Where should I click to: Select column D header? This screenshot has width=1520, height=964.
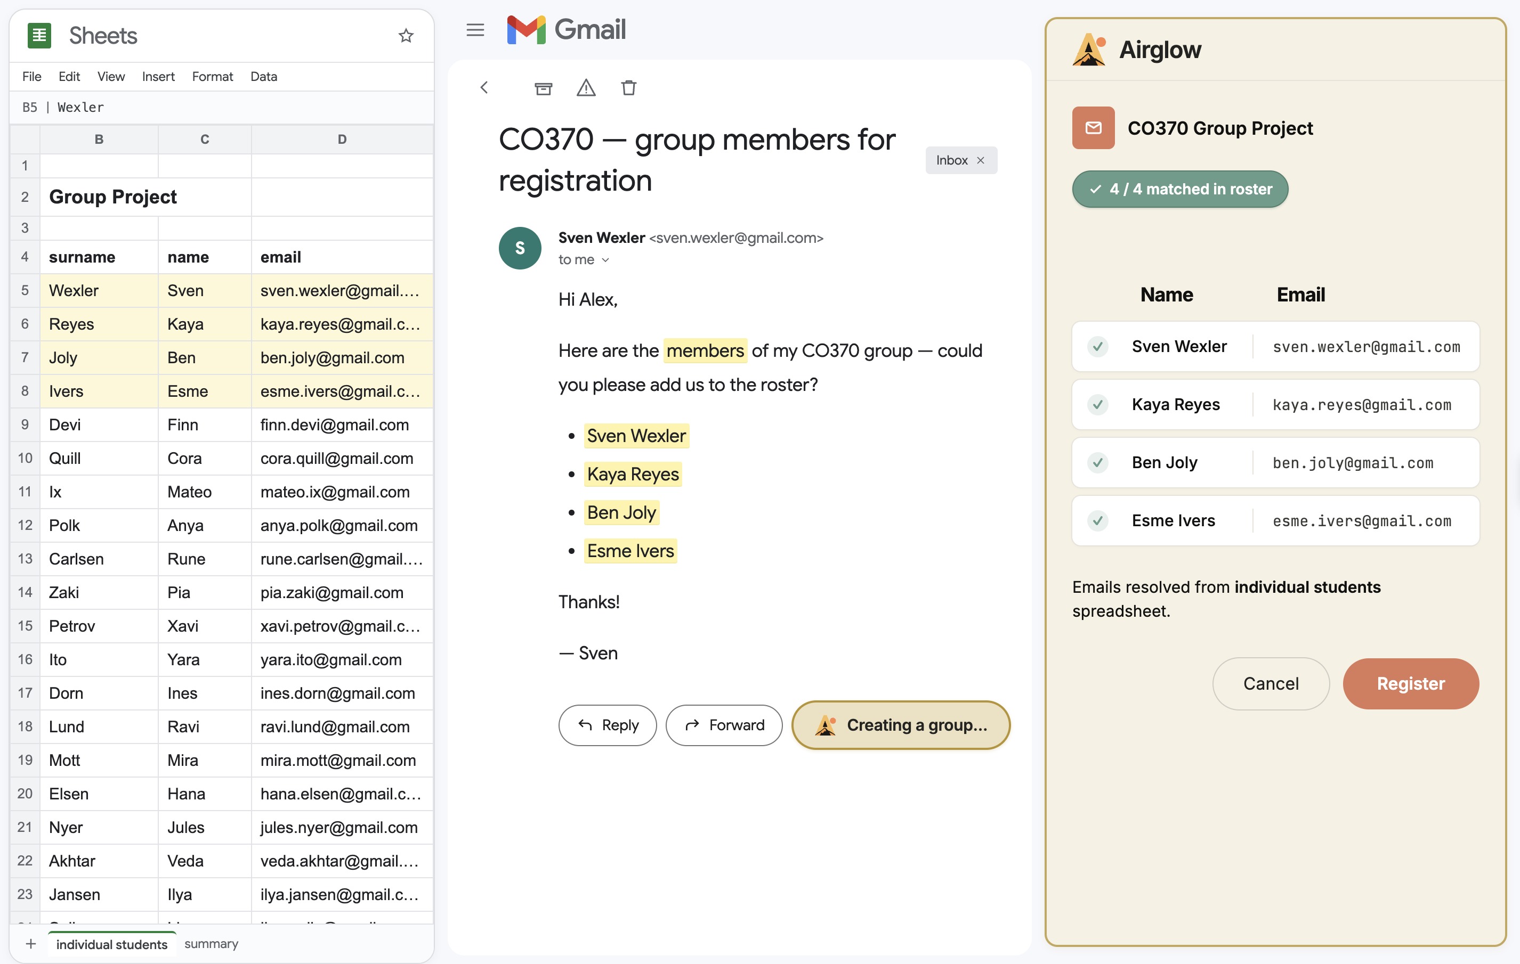(x=342, y=139)
